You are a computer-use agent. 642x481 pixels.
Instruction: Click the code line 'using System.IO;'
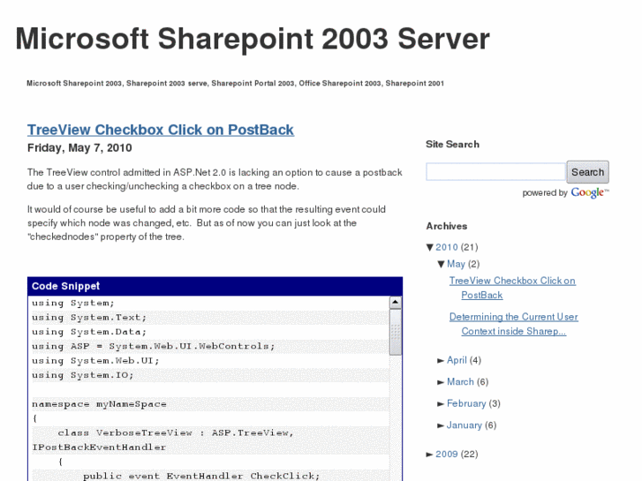(x=83, y=375)
